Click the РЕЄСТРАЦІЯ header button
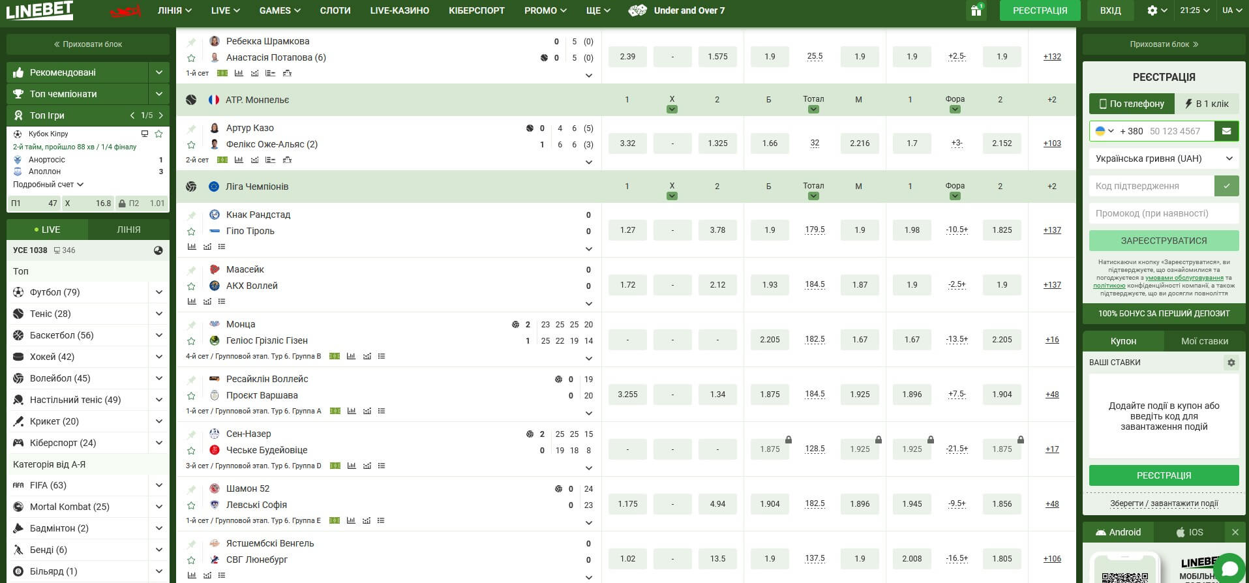Image resolution: width=1249 pixels, height=583 pixels. (1040, 10)
